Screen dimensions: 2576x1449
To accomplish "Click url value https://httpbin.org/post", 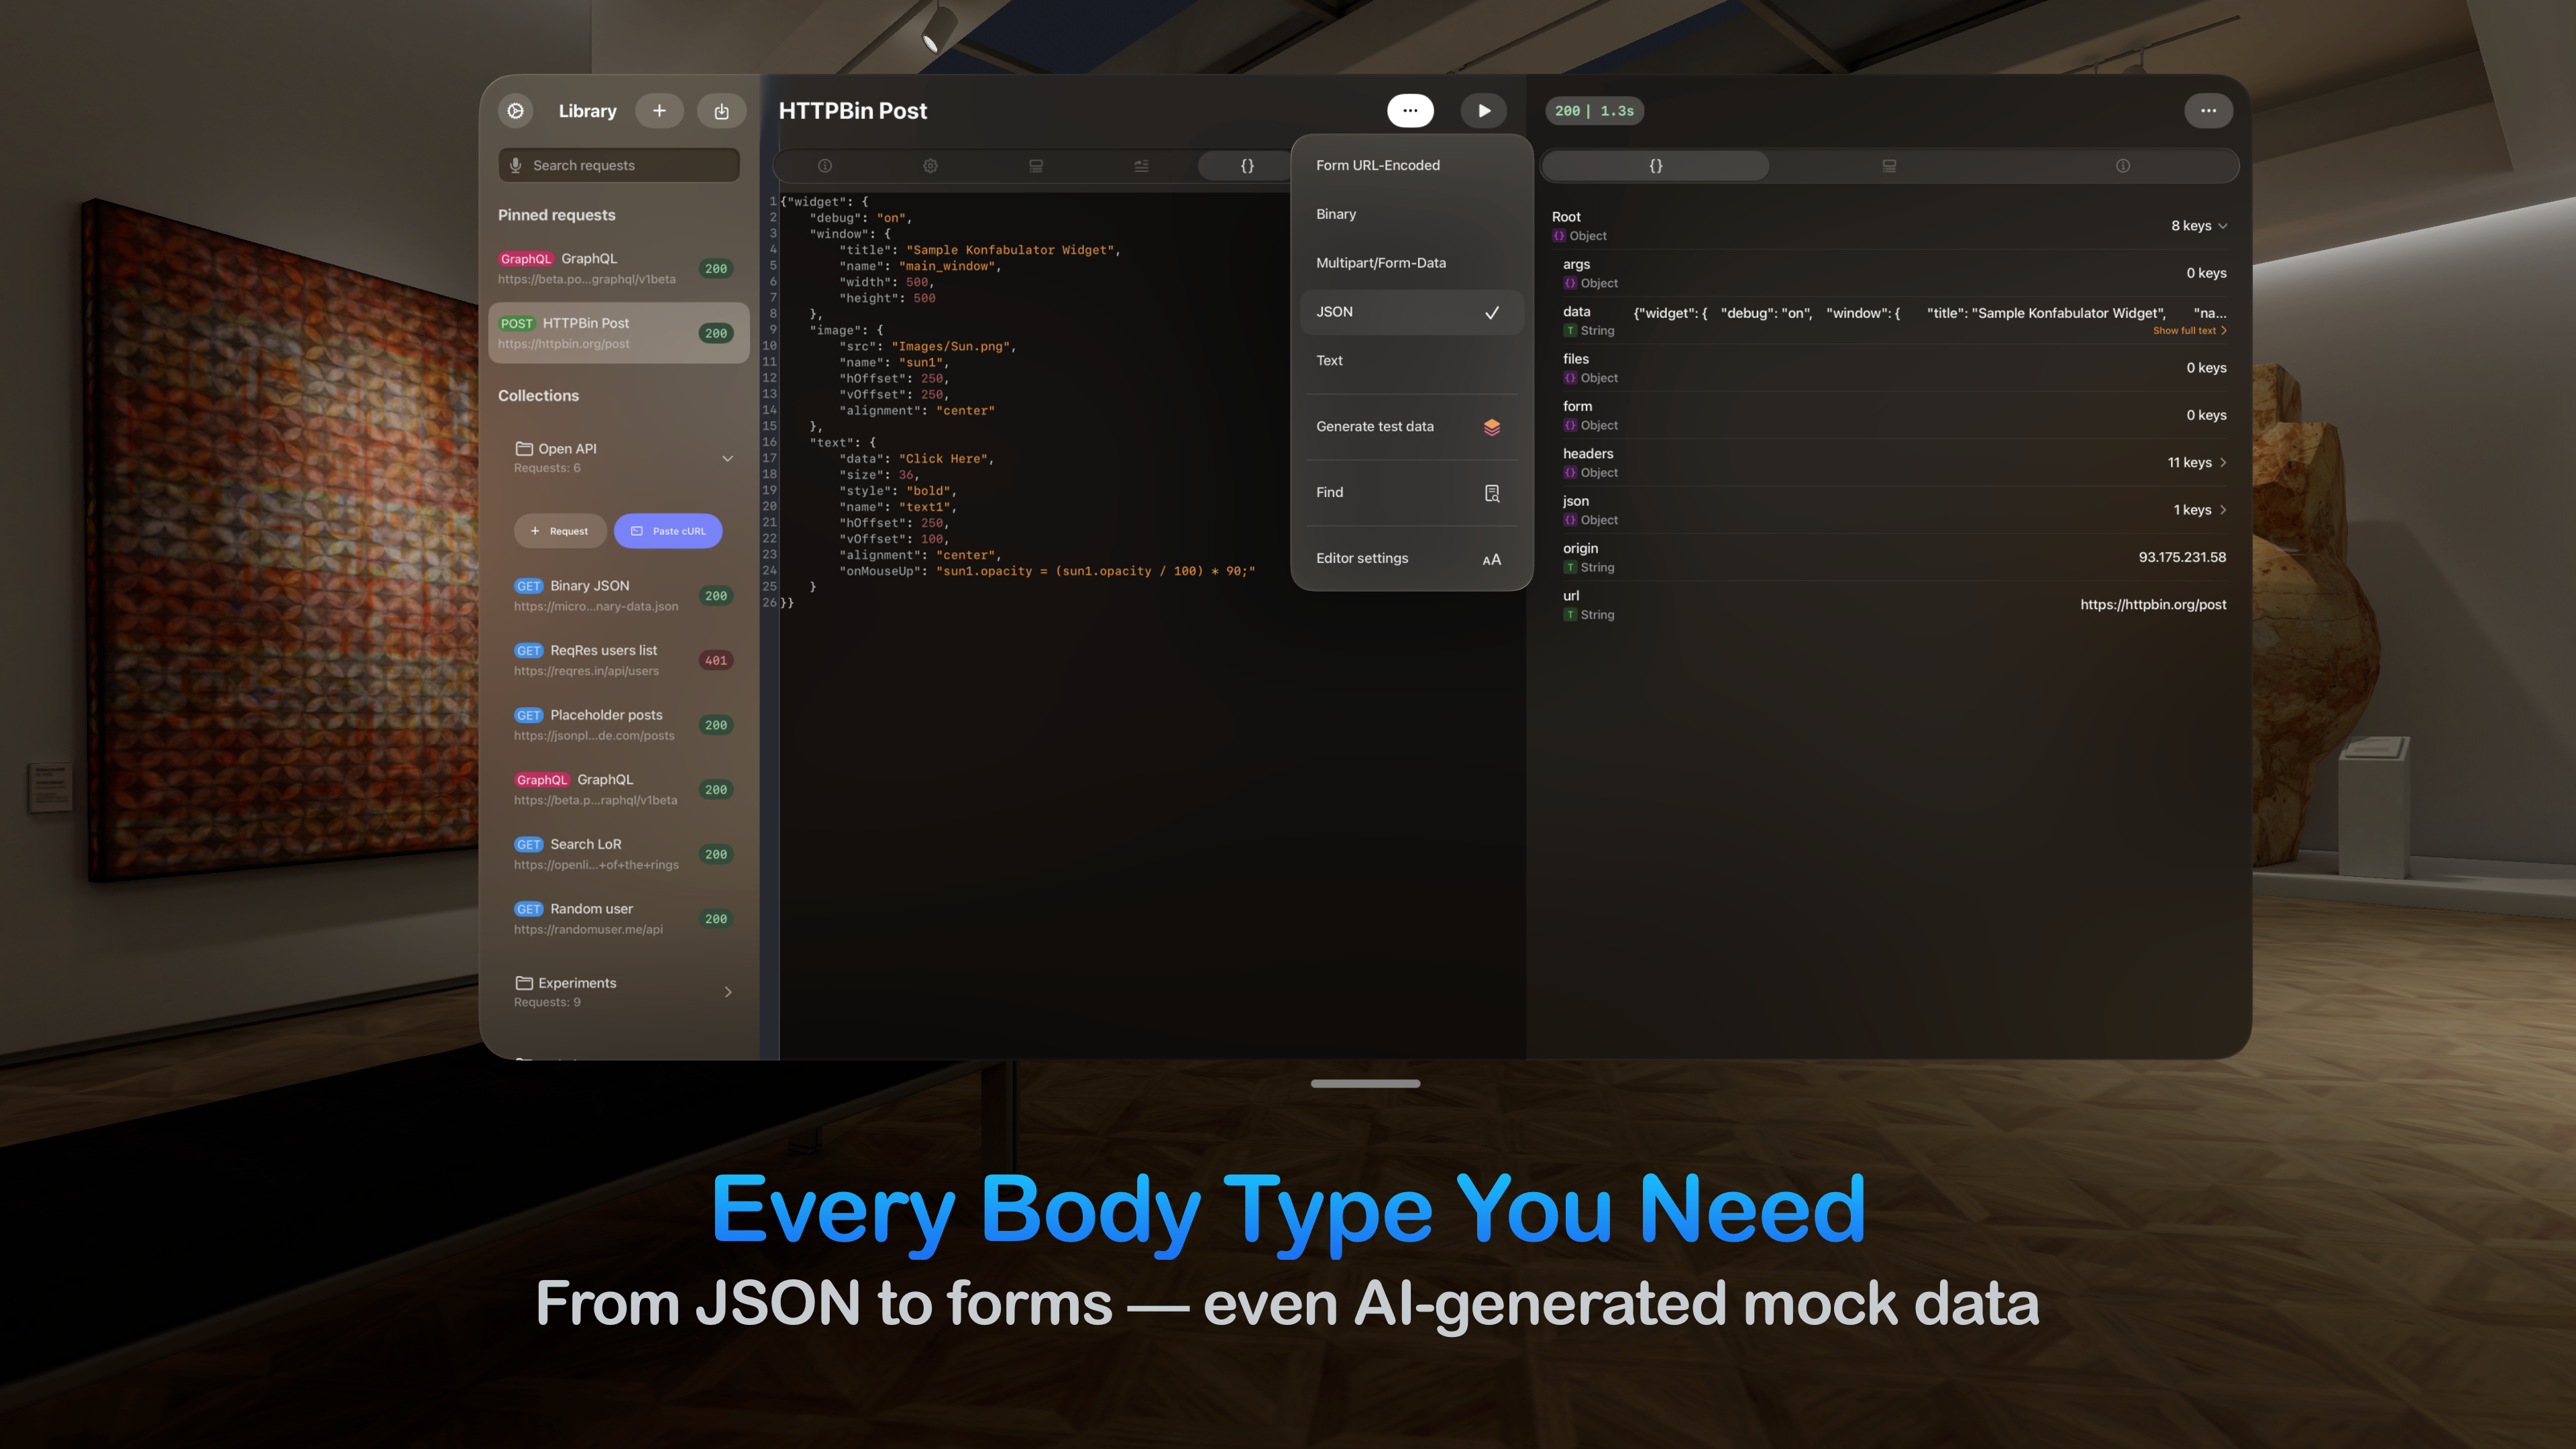I will (x=2153, y=604).
